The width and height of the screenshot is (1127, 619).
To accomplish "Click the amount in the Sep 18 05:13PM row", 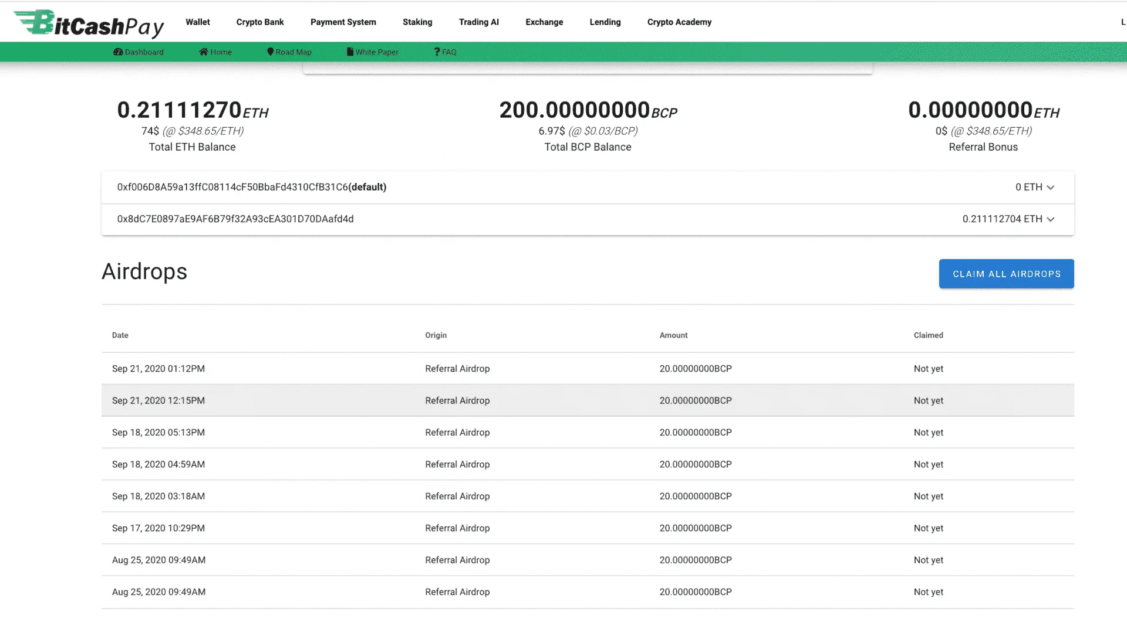I will [x=696, y=432].
